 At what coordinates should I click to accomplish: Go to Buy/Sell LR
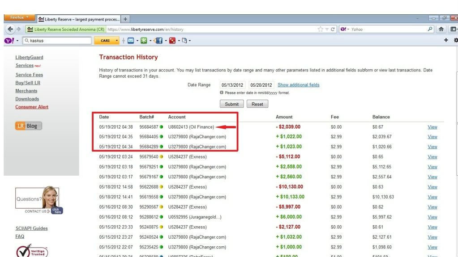[x=28, y=83]
